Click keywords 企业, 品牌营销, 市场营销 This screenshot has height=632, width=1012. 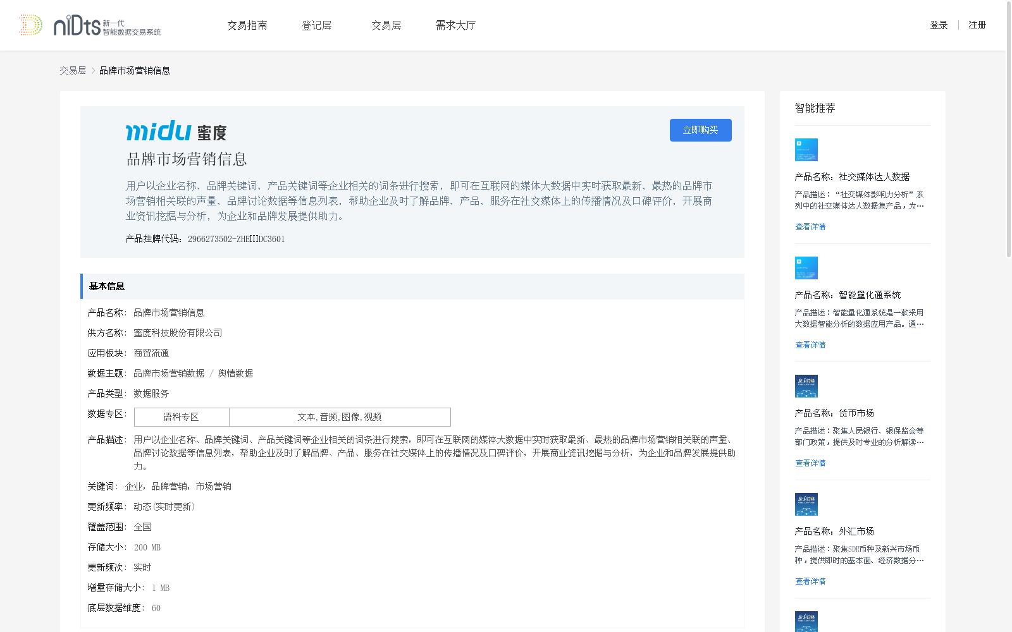(178, 487)
